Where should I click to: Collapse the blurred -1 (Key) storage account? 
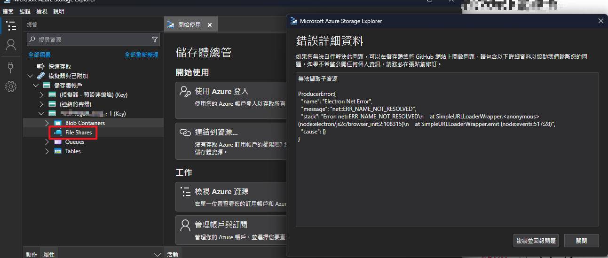pos(41,113)
